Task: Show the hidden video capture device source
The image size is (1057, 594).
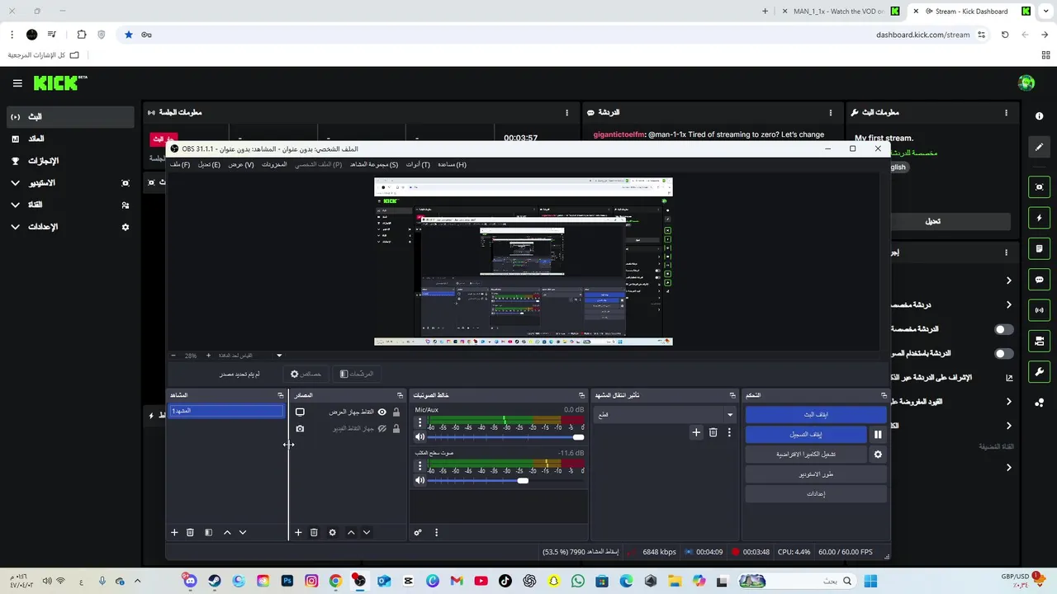Action: pyautogui.click(x=382, y=428)
